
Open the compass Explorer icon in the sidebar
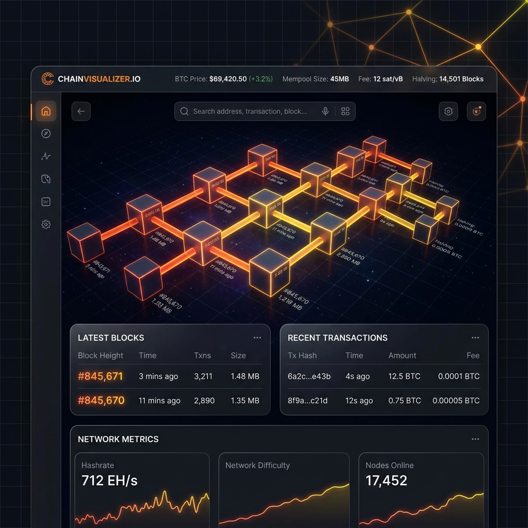tap(45, 134)
